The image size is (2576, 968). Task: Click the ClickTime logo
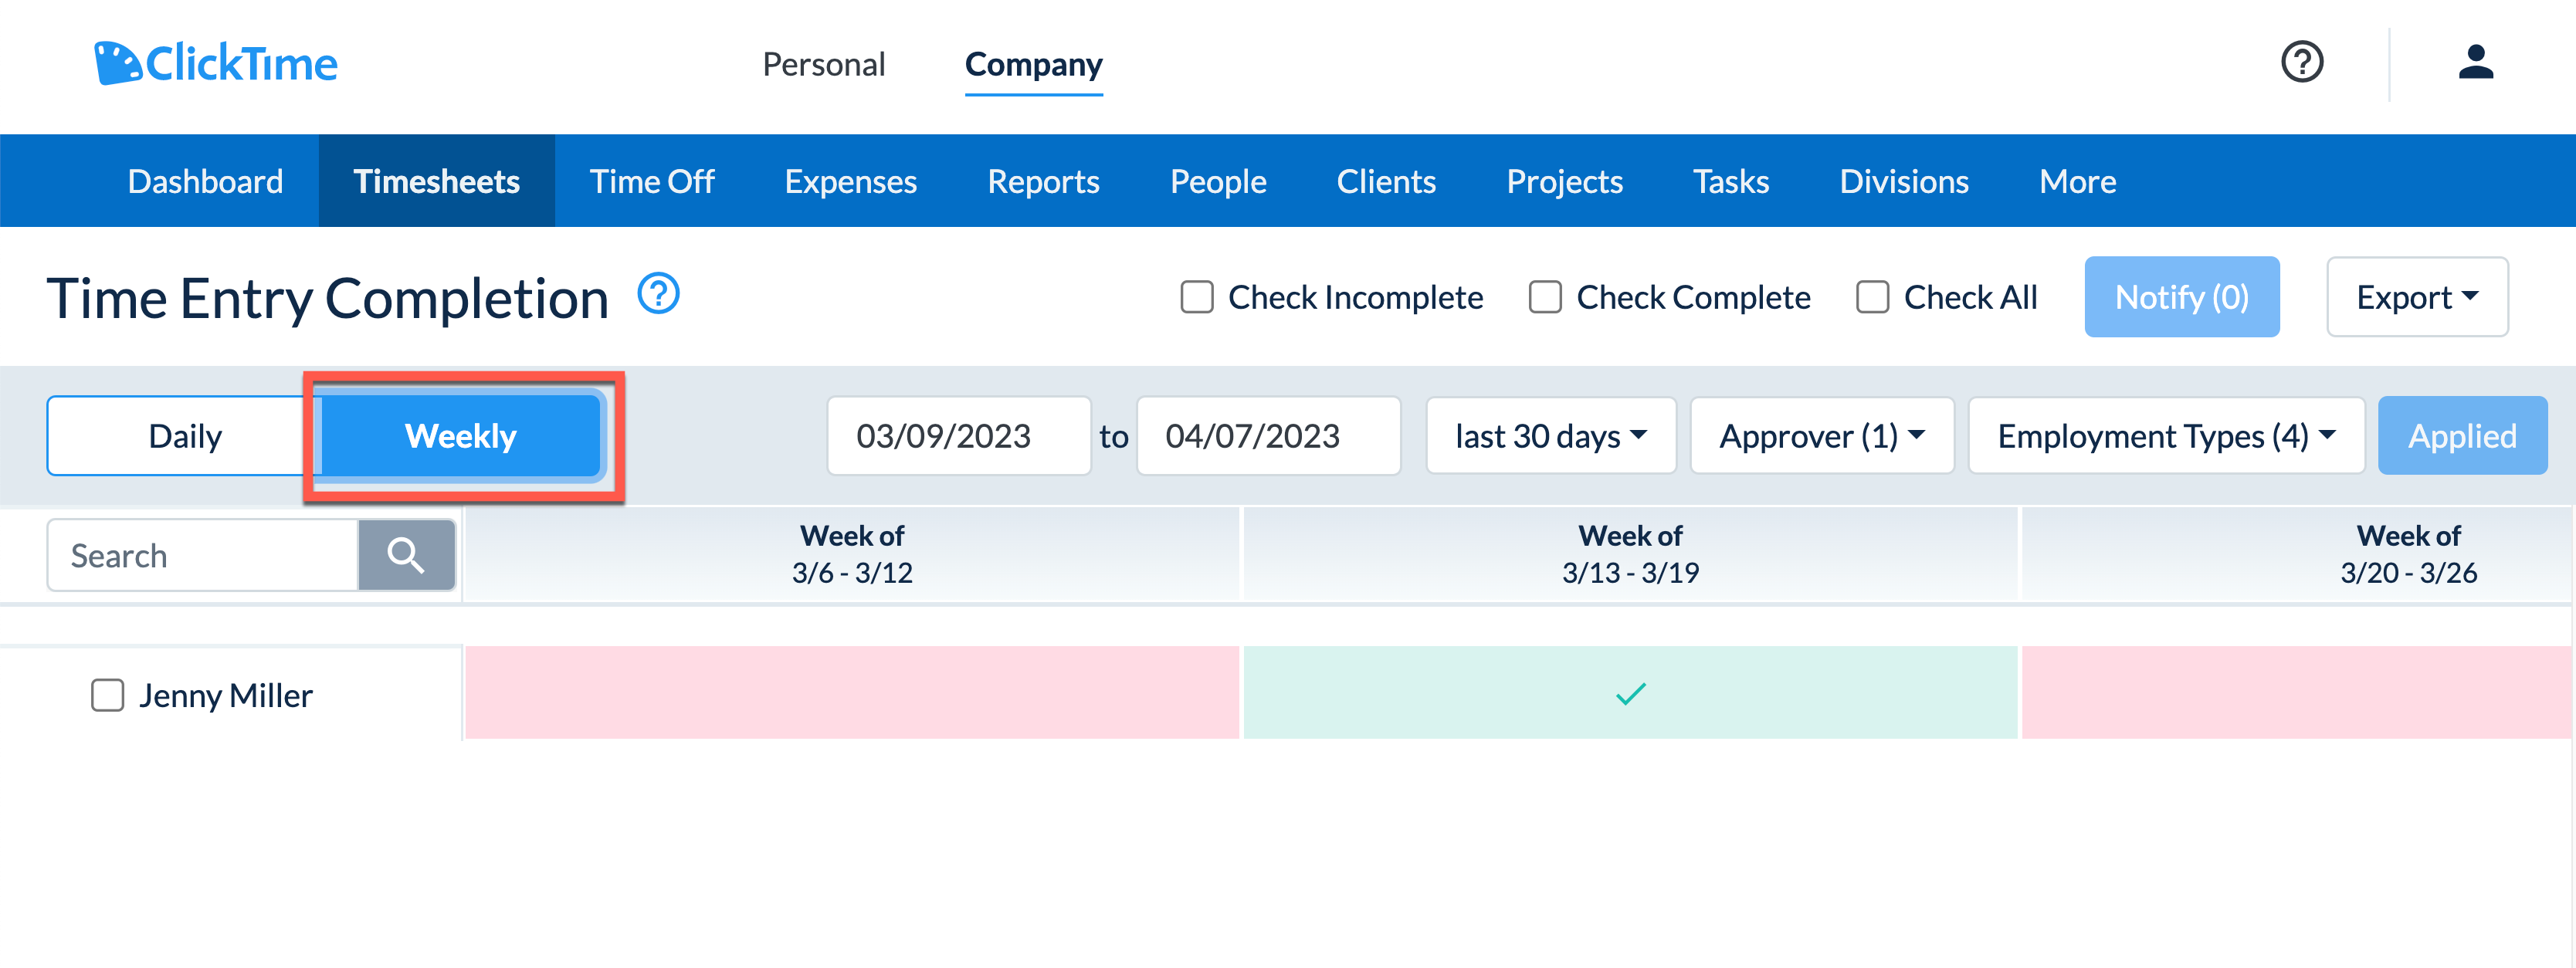tap(216, 63)
